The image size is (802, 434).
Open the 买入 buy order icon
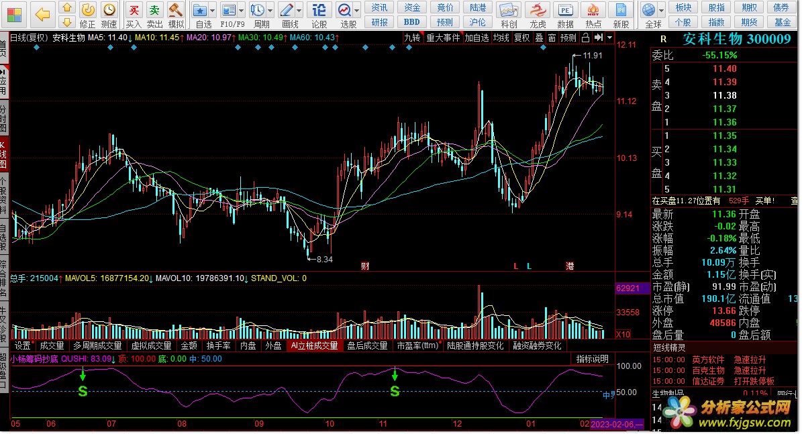pos(134,15)
